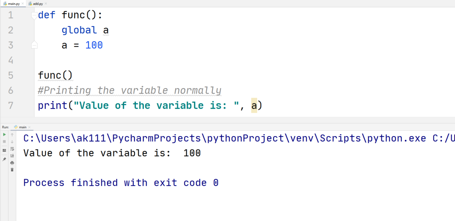This screenshot has width=455, height=221.
Task: Select the main run tab
Action: point(22,127)
